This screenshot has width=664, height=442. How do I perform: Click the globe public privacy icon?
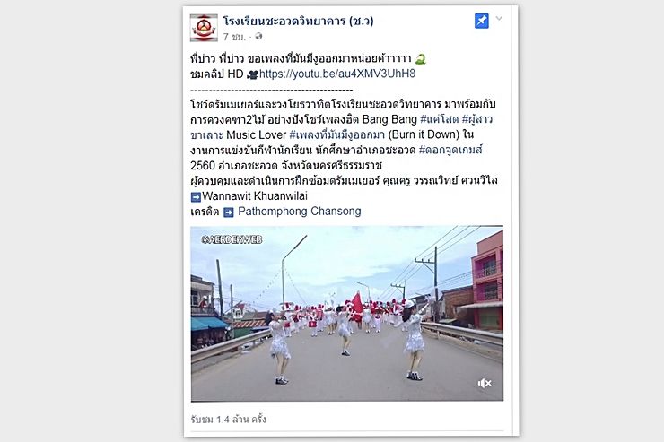pos(258,37)
